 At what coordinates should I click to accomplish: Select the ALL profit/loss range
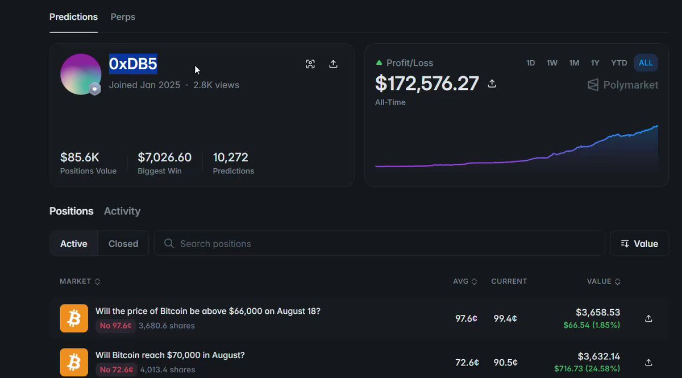(646, 63)
